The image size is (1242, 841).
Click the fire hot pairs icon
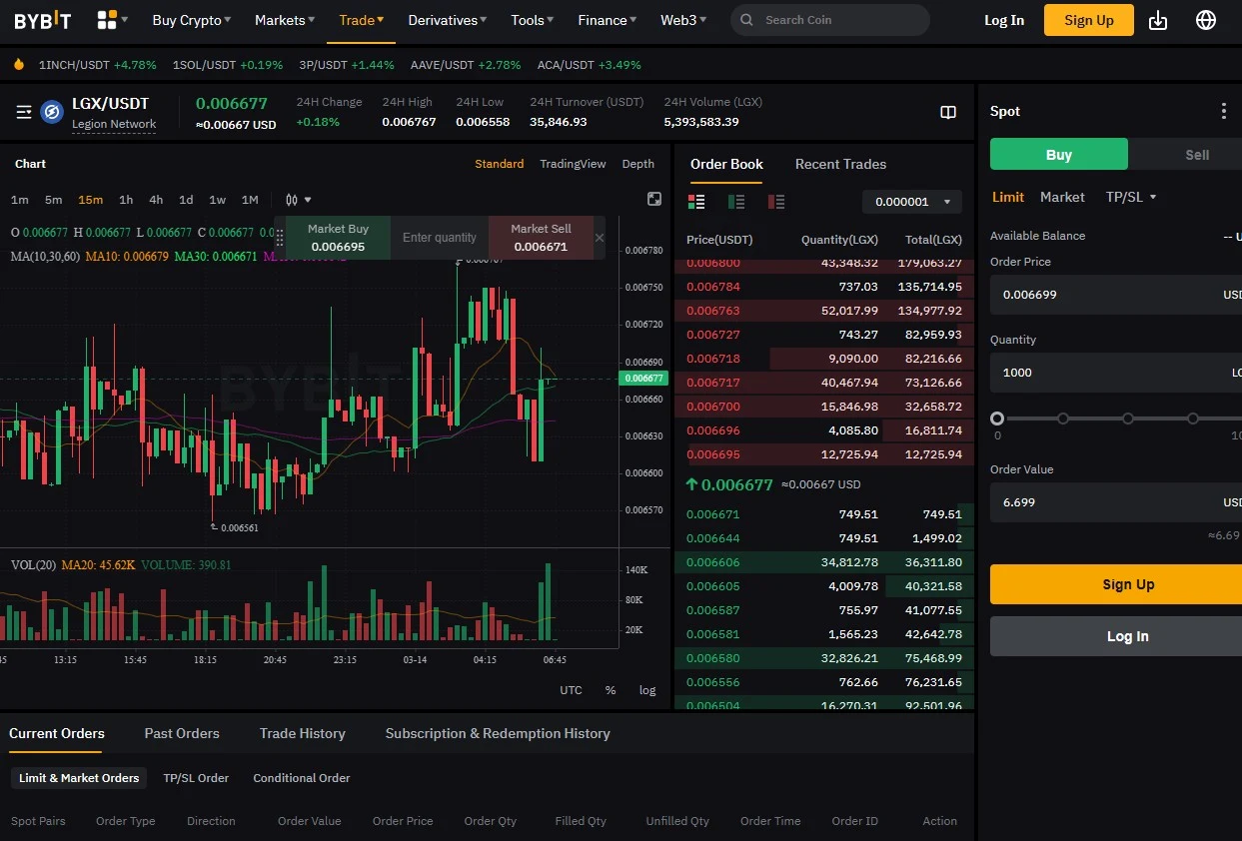(18, 64)
